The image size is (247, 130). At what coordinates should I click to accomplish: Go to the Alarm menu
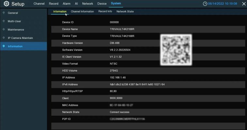tap(66, 4)
